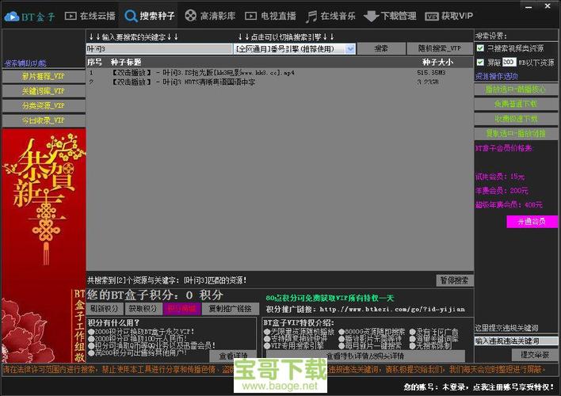Click the VIP privilege and purchase details button
Viewport: 561px width, 396px height.
pyautogui.click(x=365, y=356)
